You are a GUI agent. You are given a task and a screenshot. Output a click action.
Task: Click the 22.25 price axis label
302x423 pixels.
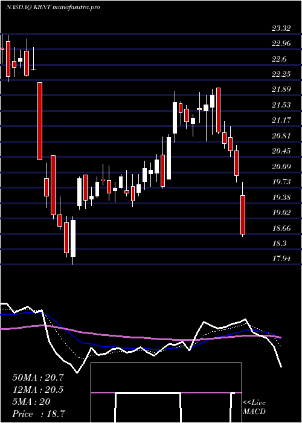click(281, 74)
